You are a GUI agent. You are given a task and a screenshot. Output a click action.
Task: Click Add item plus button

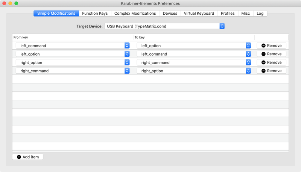(28, 157)
